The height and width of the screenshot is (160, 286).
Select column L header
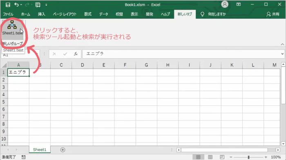[x=253, y=65]
